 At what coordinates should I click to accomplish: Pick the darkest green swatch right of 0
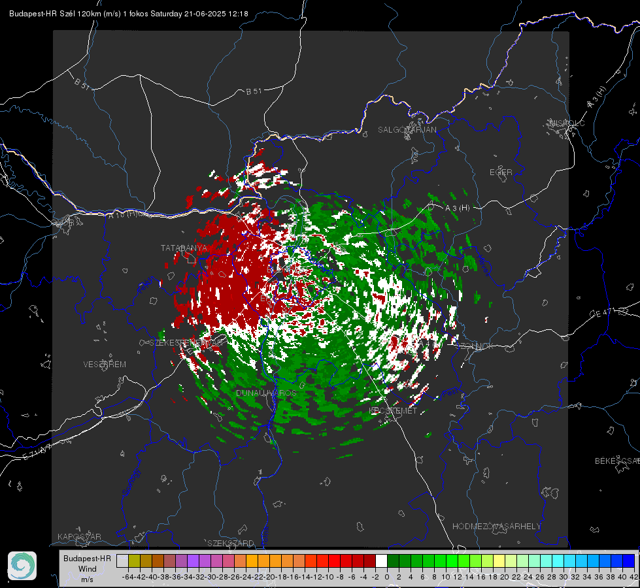click(x=393, y=561)
